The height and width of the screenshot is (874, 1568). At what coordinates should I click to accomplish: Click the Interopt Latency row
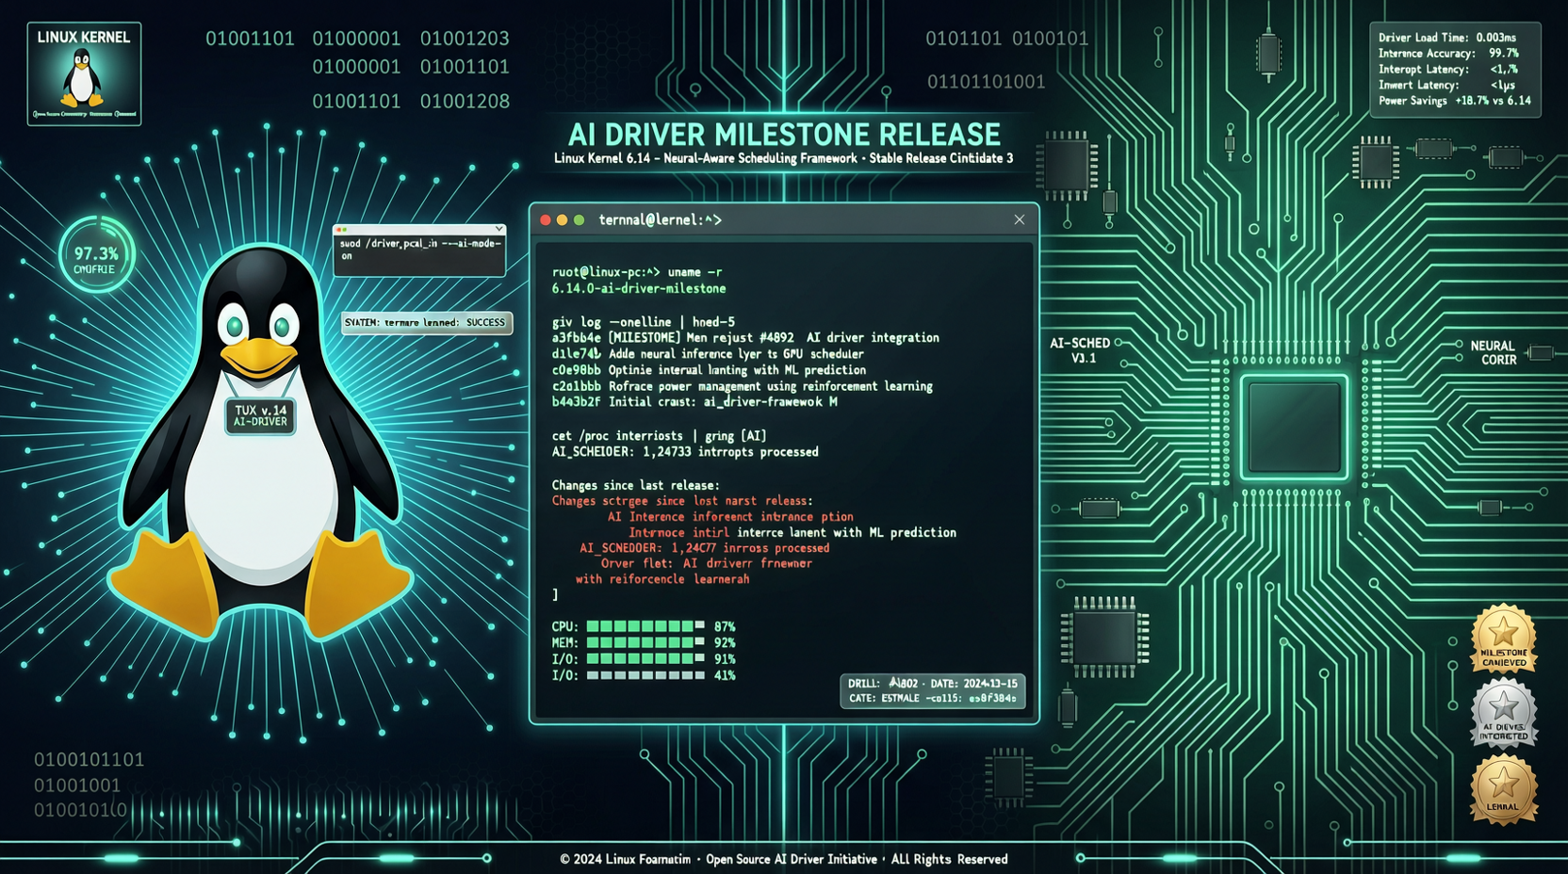[x=1448, y=70]
